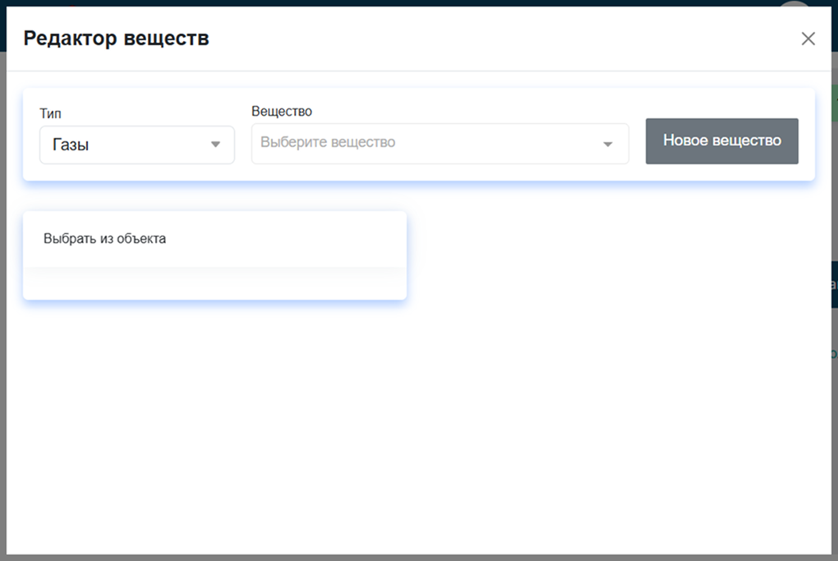This screenshot has width=838, height=561.
Task: Click the Газы text in Тип select
Action: pyautogui.click(x=71, y=145)
